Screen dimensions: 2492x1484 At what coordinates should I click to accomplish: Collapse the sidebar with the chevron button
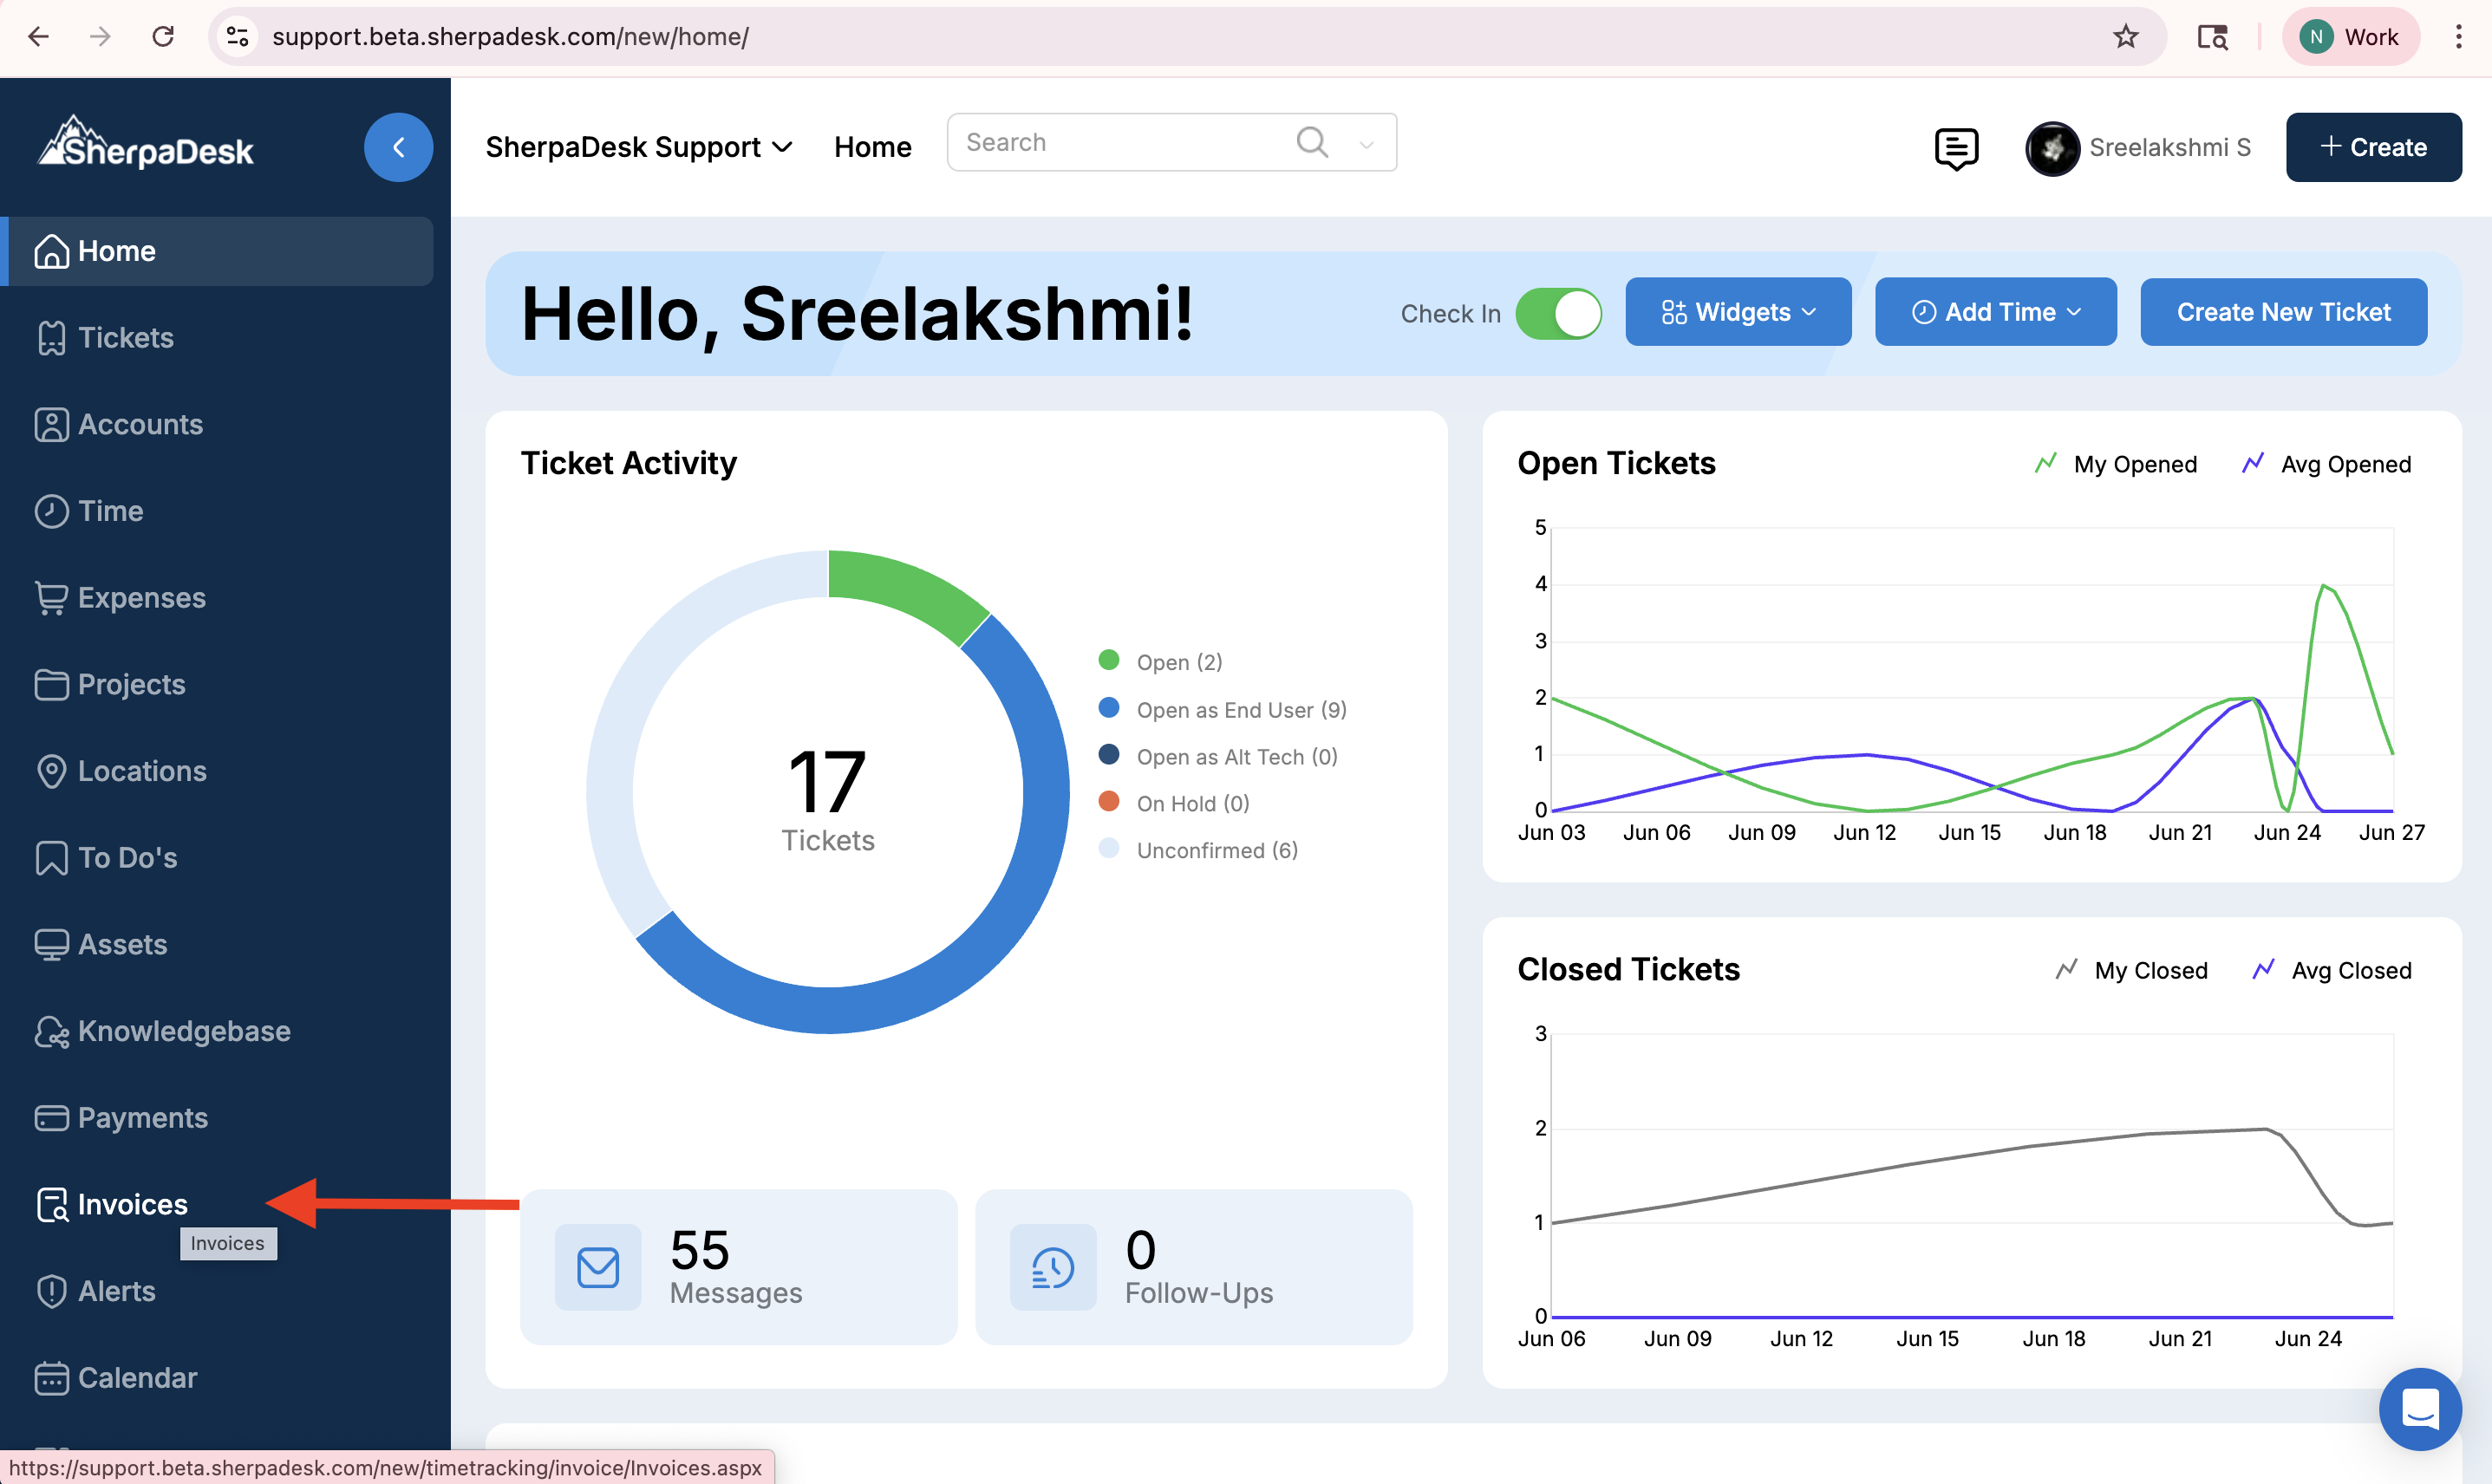(398, 147)
